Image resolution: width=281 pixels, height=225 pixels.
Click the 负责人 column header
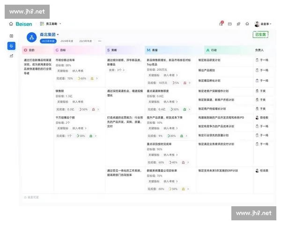click(259, 50)
